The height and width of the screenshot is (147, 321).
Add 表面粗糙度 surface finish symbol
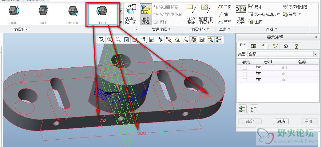(x=295, y=7)
